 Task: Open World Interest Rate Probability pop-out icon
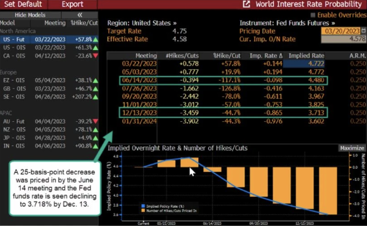click(246, 4)
